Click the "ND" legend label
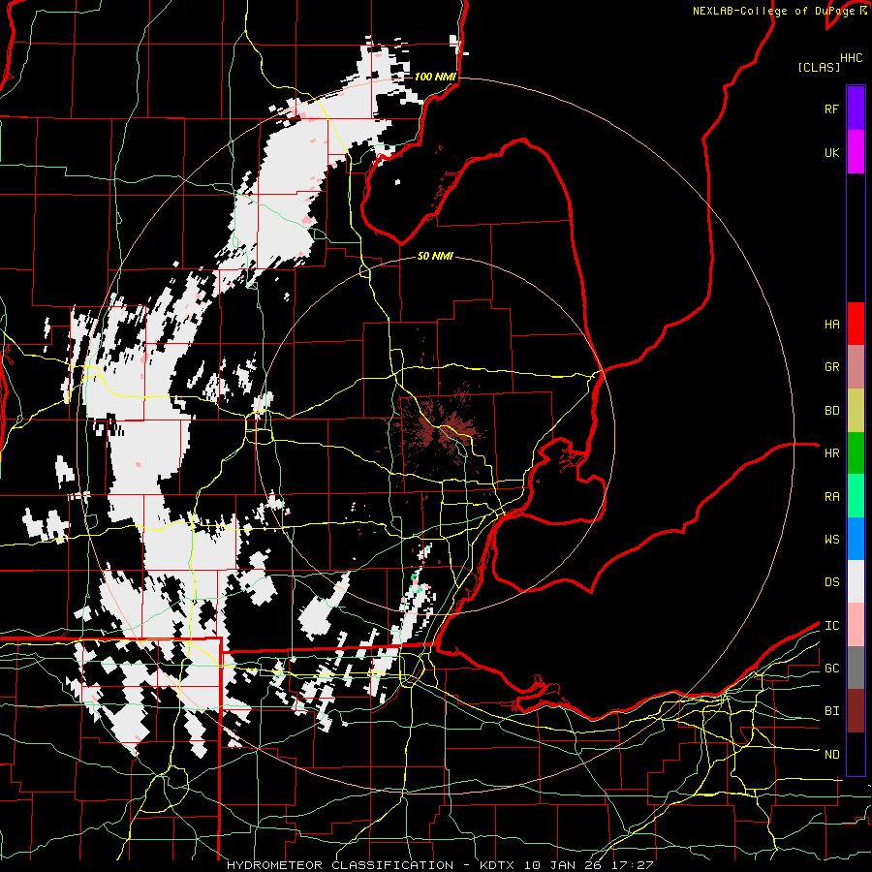Screen dimensions: 872x872 tap(831, 755)
